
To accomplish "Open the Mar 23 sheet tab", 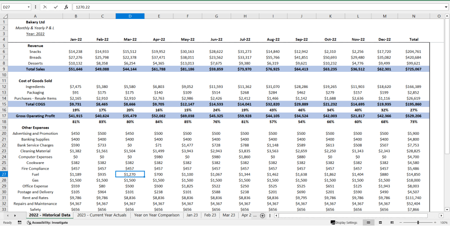I will (x=229, y=215).
